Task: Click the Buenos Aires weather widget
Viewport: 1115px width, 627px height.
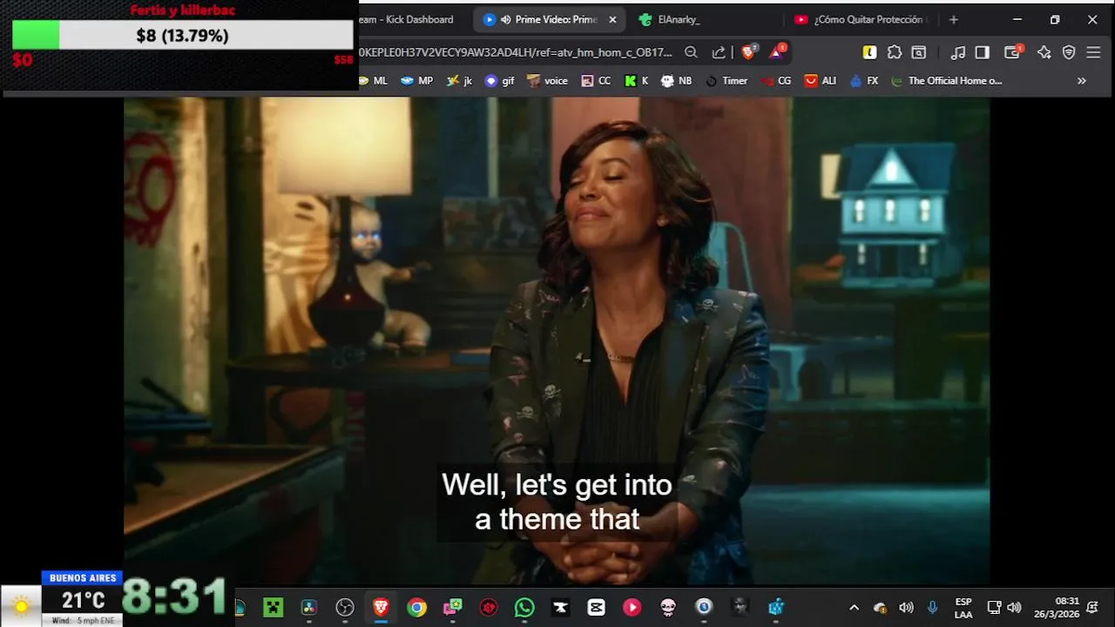Action: coord(61,598)
